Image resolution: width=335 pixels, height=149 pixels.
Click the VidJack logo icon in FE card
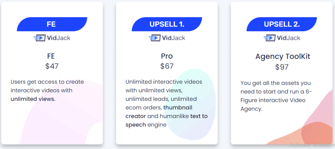tap(40, 38)
